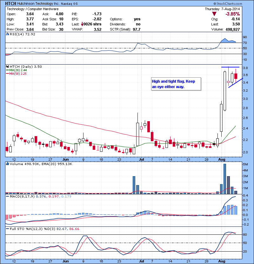This screenshot has height=264, width=254.
Task: Click the Low value 3.41
Action: (x=30, y=24)
